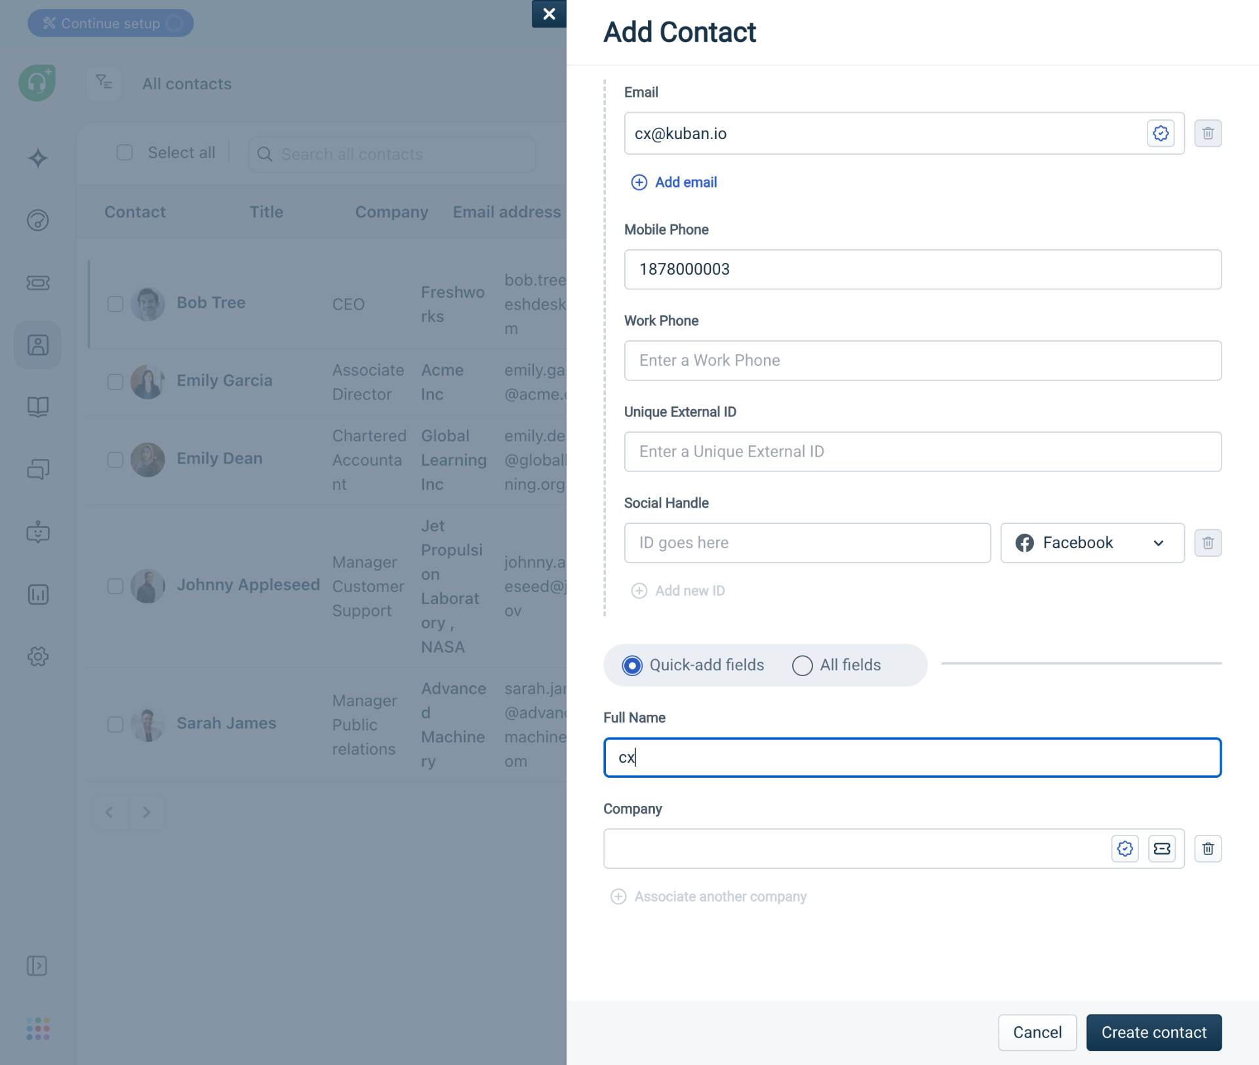
Task: Open the All contacts view selector
Action: pos(187,84)
